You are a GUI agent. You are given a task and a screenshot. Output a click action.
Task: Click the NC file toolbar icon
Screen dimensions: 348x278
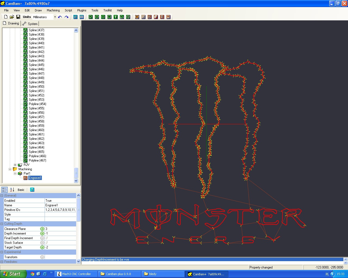[x=168, y=17]
